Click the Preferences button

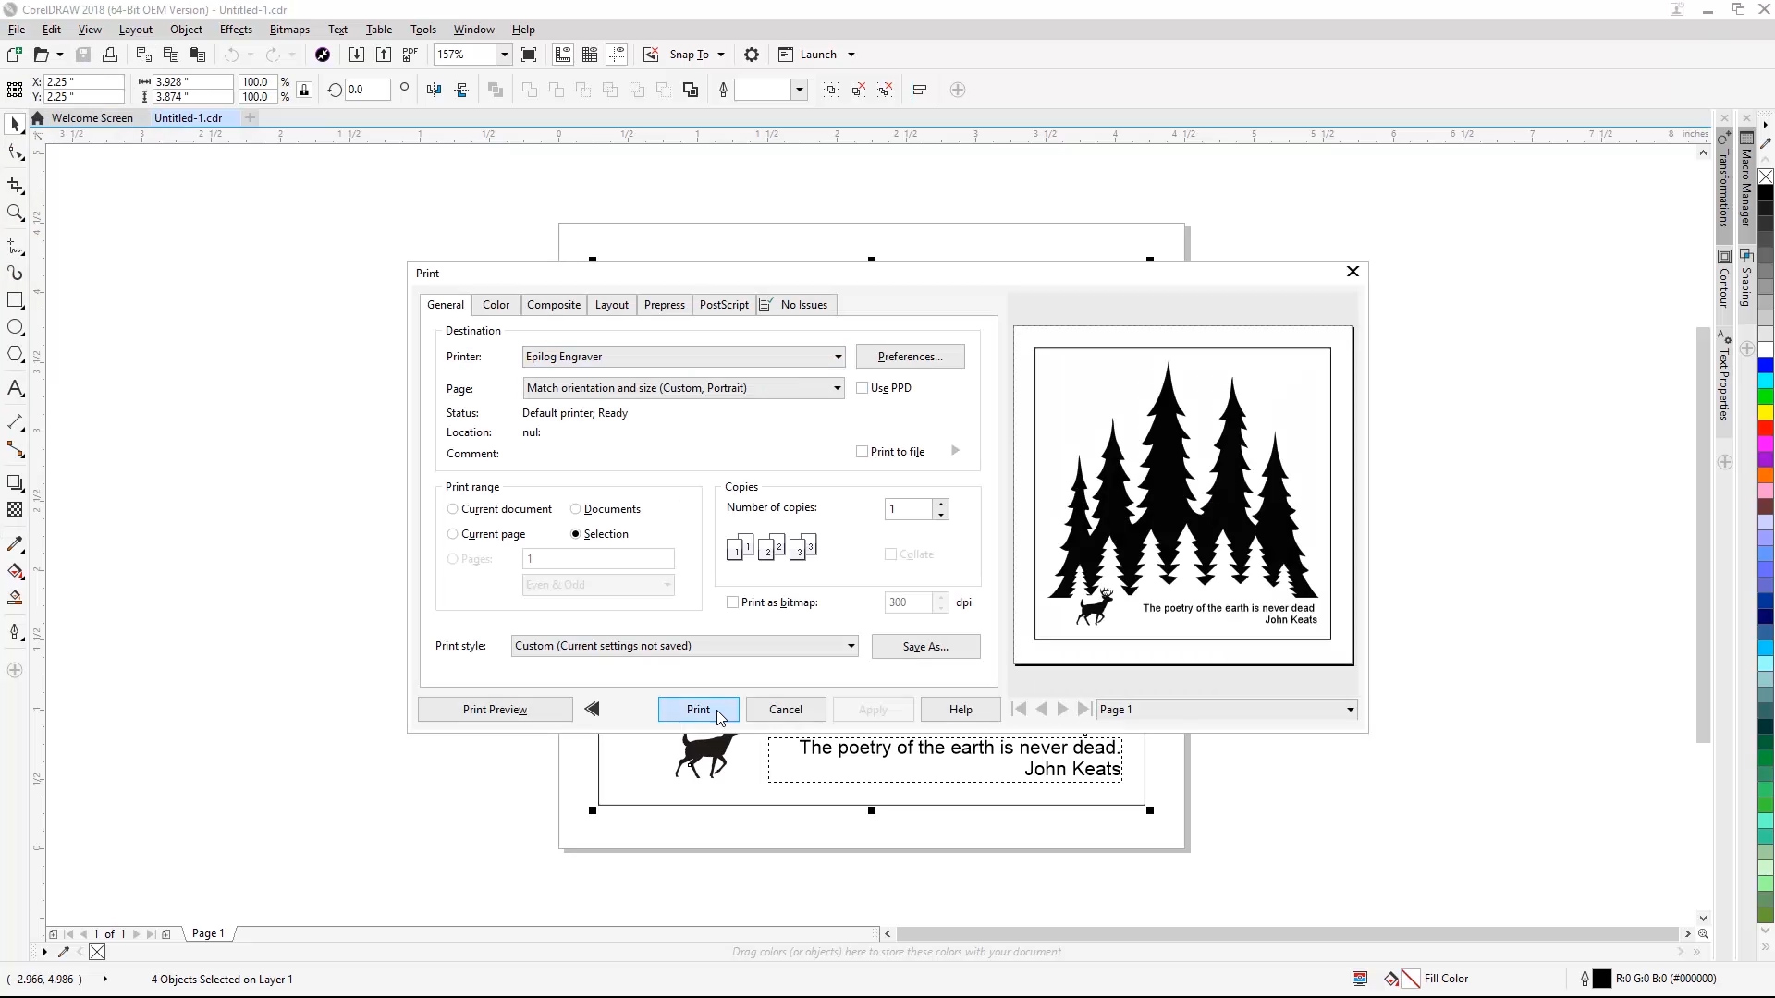click(x=910, y=357)
